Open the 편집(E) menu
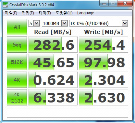 coord(28,13)
